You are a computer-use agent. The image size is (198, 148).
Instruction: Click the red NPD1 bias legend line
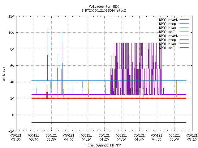point(184,44)
